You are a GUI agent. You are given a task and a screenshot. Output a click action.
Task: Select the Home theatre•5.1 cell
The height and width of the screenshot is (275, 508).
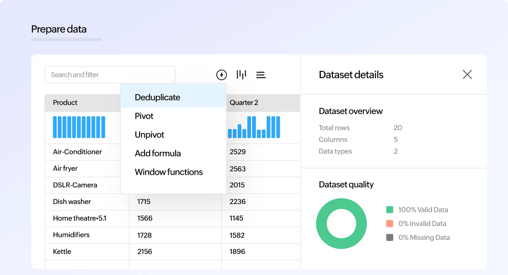point(87,218)
